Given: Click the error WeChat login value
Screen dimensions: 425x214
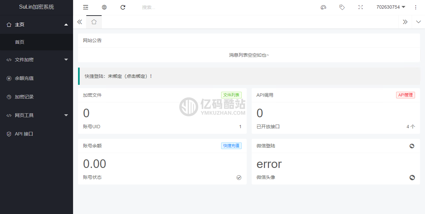Looking at the screenshot, I should [269, 164].
